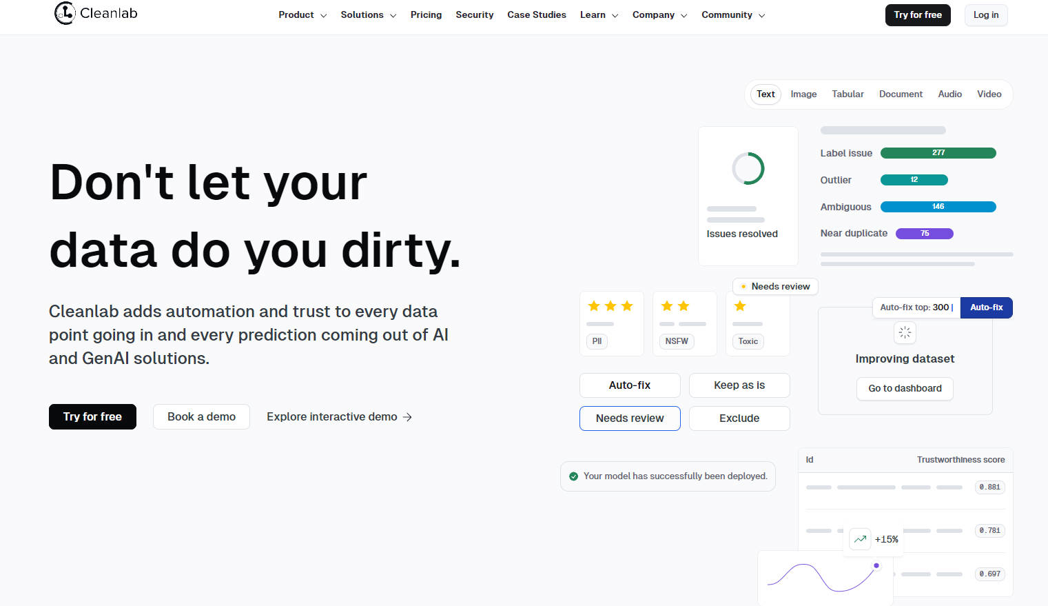
Task: Click the purple Near duplicate bar showing 75
Action: 925,234
